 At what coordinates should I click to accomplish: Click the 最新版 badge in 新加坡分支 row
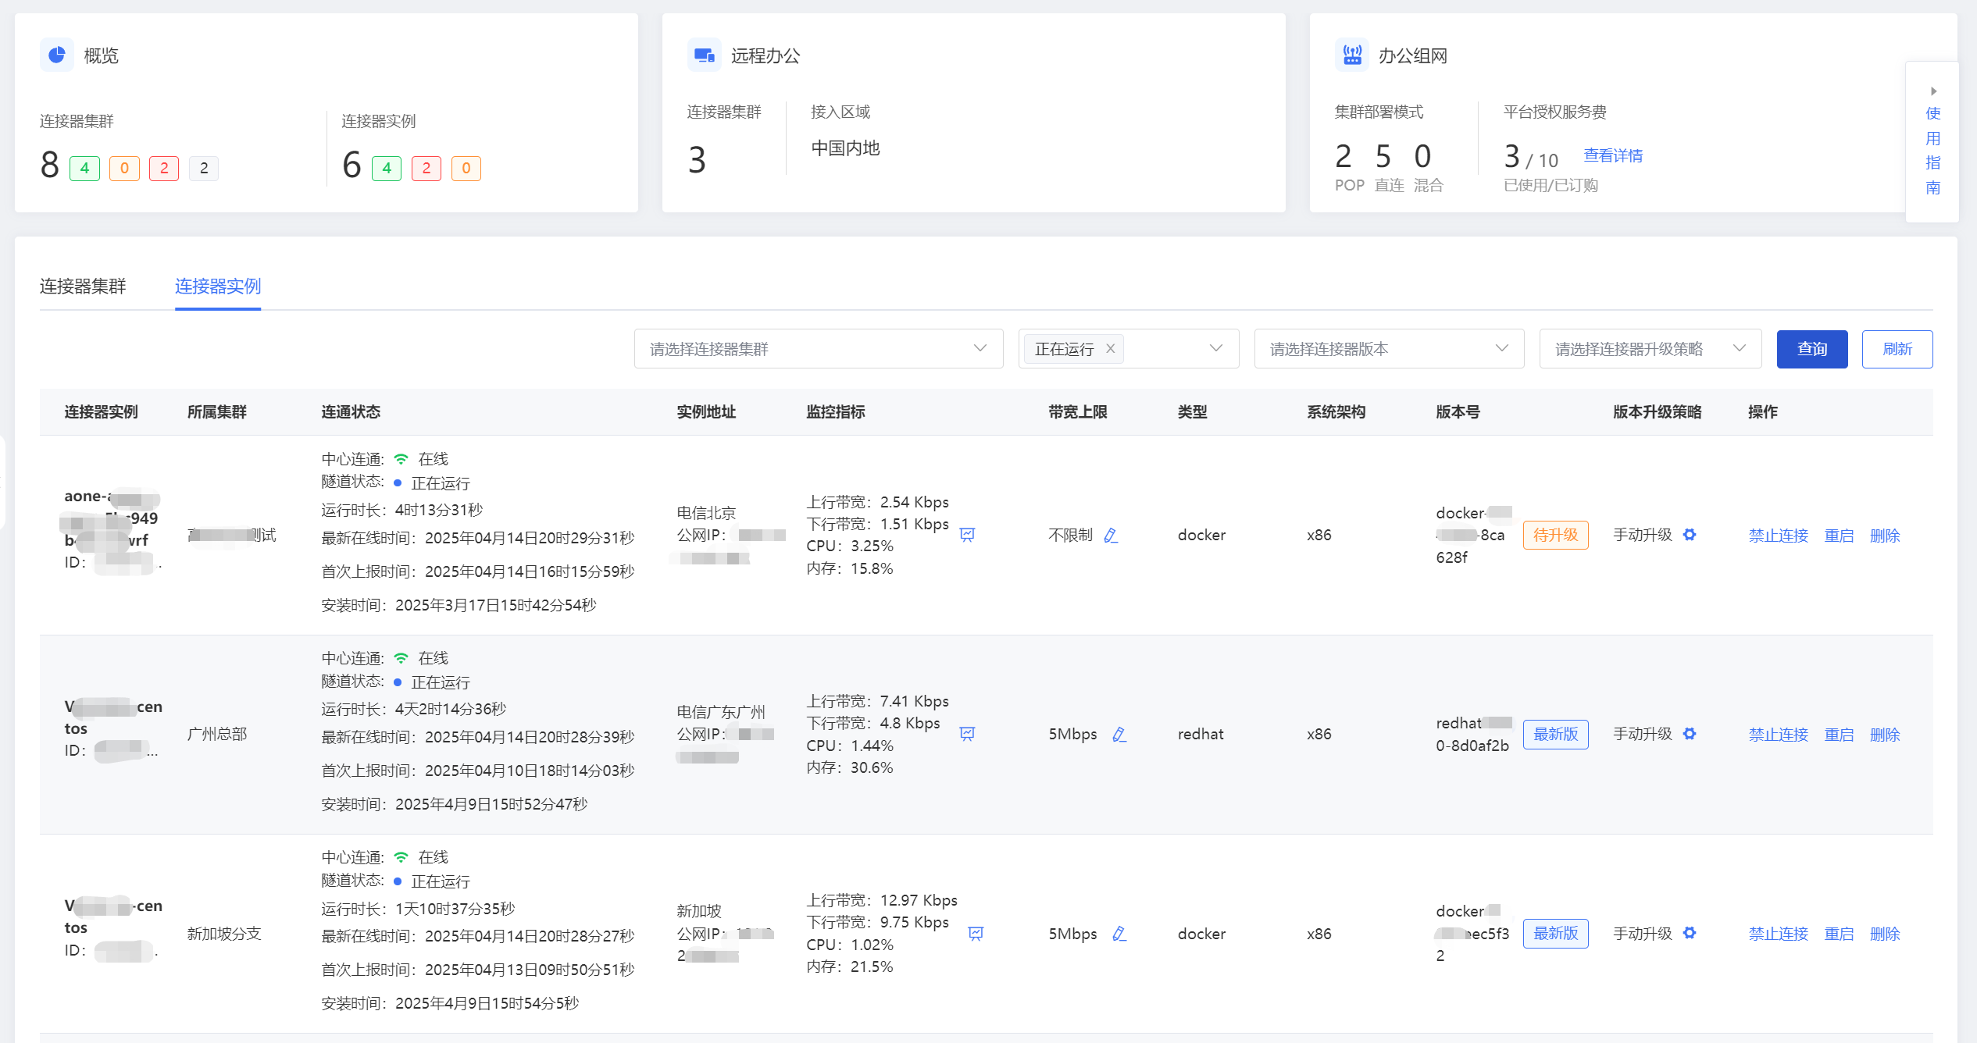(x=1555, y=933)
